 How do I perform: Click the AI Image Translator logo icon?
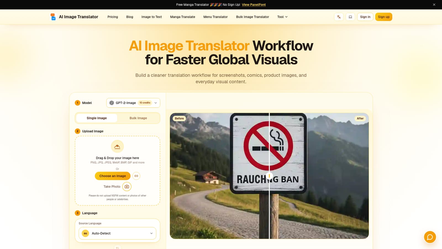pyautogui.click(x=53, y=17)
